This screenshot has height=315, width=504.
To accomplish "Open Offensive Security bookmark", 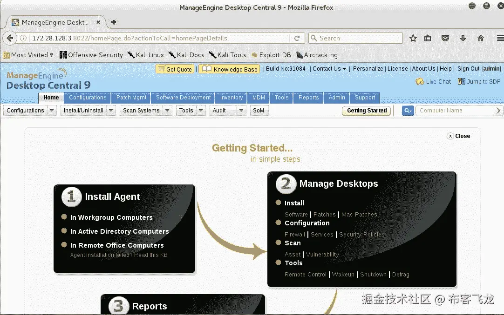I will (91, 55).
